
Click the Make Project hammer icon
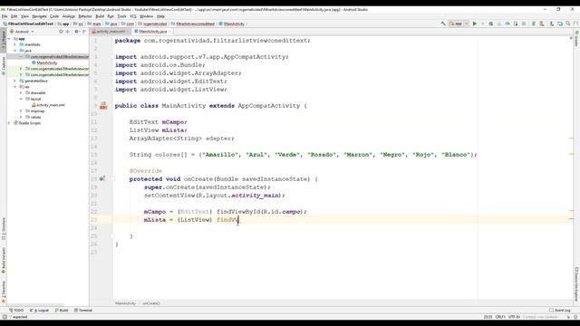point(443,24)
